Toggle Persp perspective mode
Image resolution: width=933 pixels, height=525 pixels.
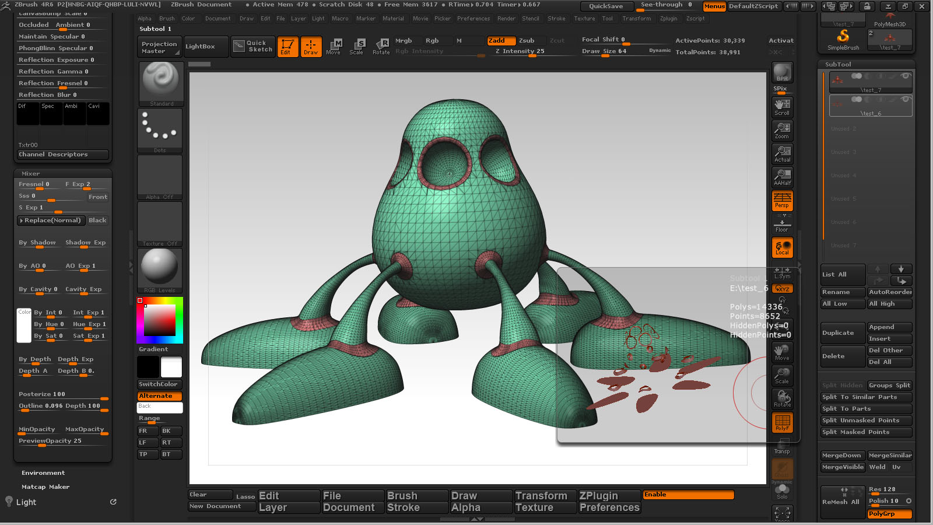782,200
